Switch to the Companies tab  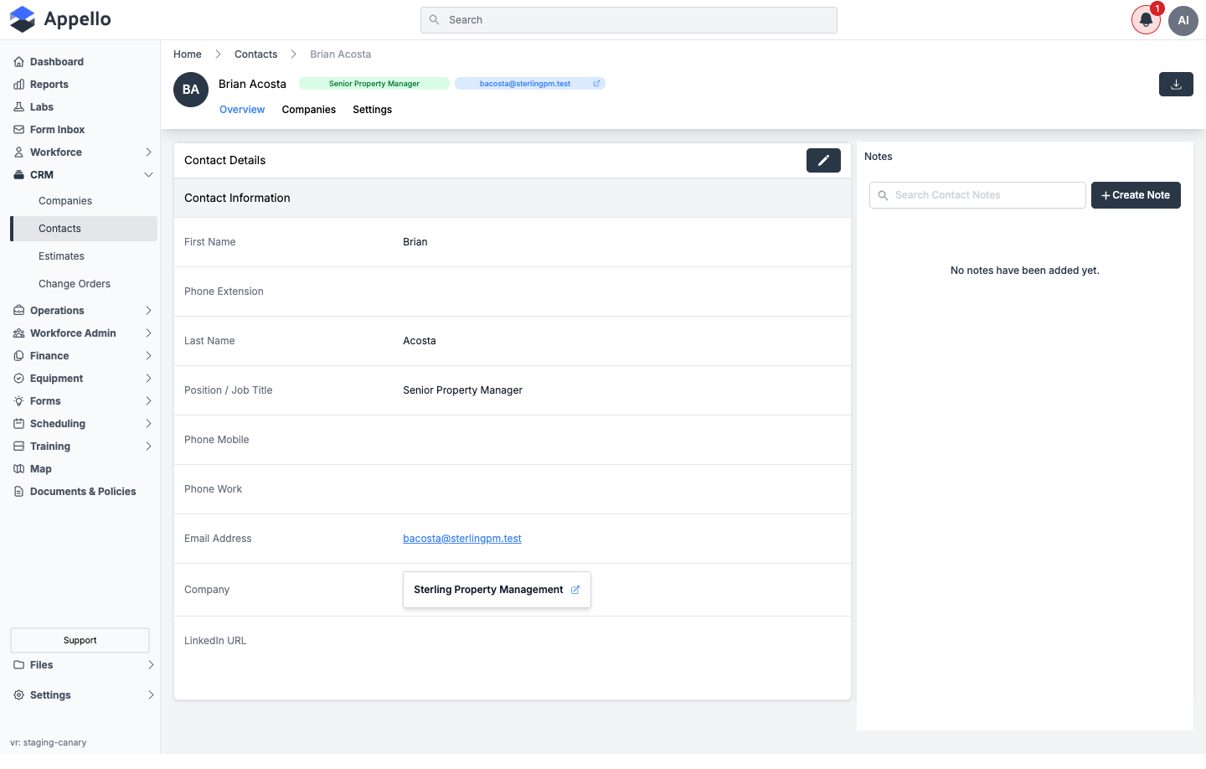click(309, 110)
